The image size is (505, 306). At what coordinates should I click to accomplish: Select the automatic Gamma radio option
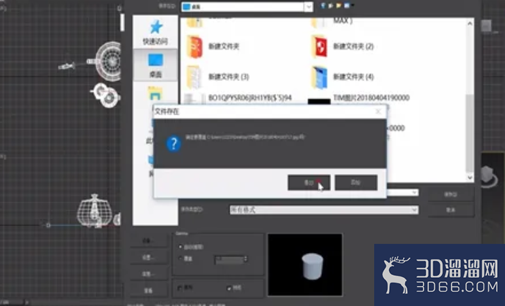[181, 246]
